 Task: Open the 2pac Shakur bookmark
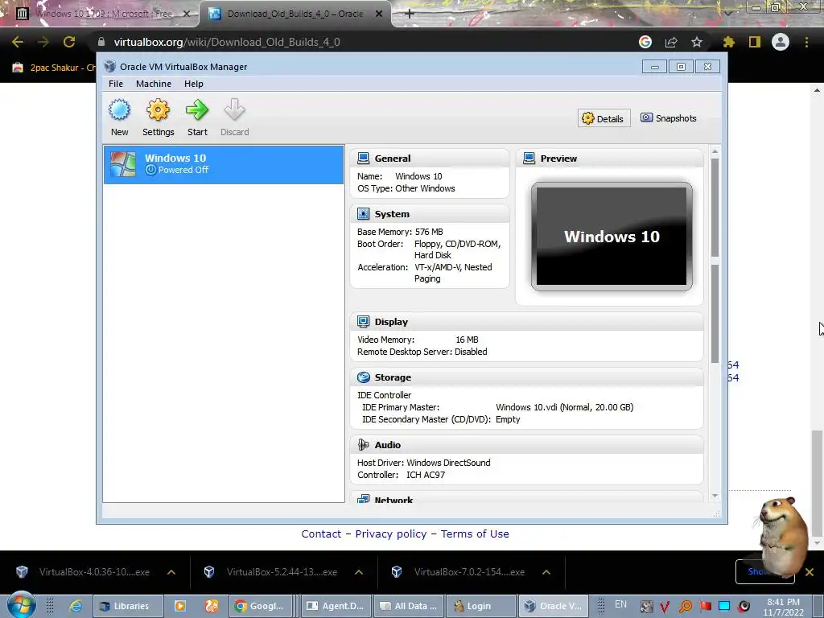coord(54,68)
